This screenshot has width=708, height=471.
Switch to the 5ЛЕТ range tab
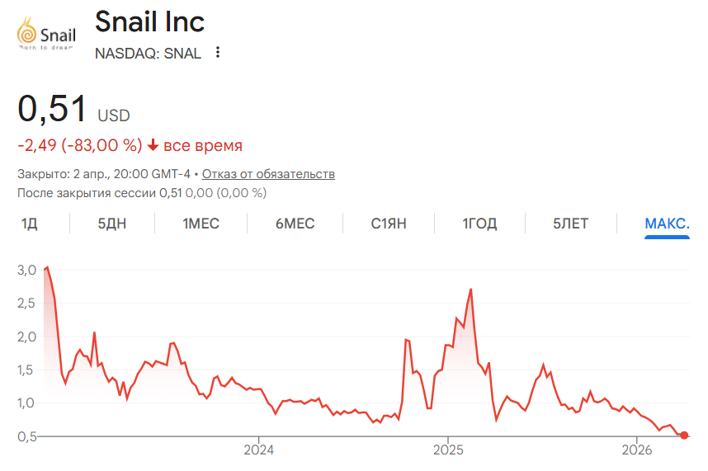[571, 224]
